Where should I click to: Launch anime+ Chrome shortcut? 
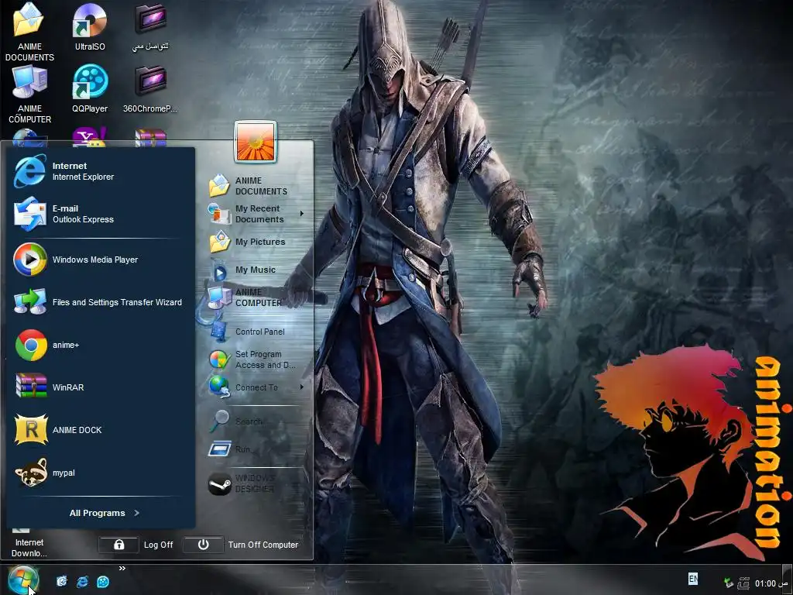pyautogui.click(x=100, y=345)
